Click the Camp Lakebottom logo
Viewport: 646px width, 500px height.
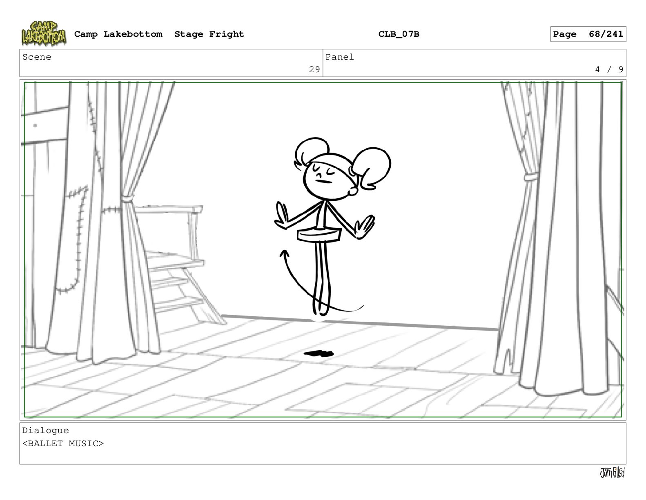[44, 34]
